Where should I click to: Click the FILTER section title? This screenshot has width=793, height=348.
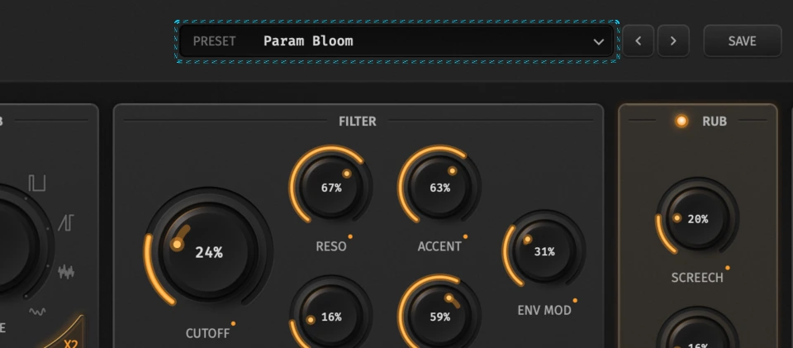click(358, 122)
